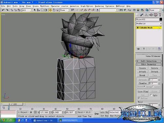Switch to the Modify command panel tab
The width and height of the screenshot is (164, 123).
142,15
